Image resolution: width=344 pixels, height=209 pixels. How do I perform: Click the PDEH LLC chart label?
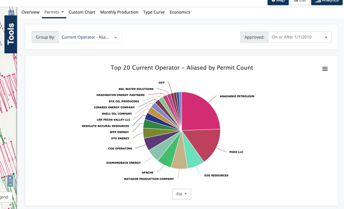pyautogui.click(x=236, y=152)
